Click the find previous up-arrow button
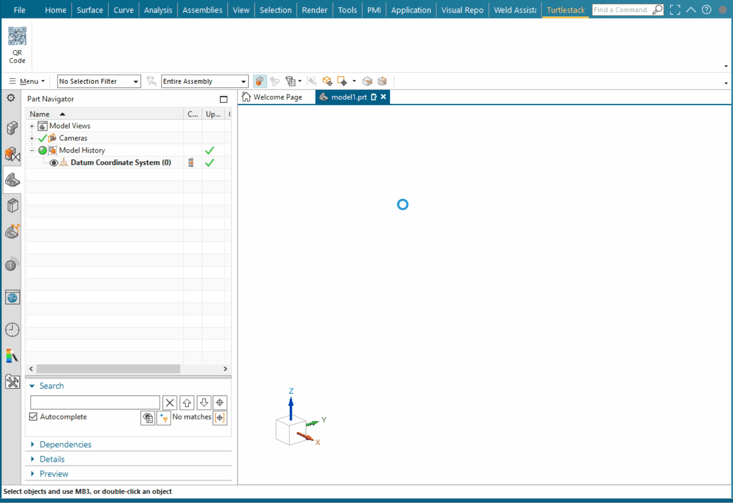 [187, 403]
